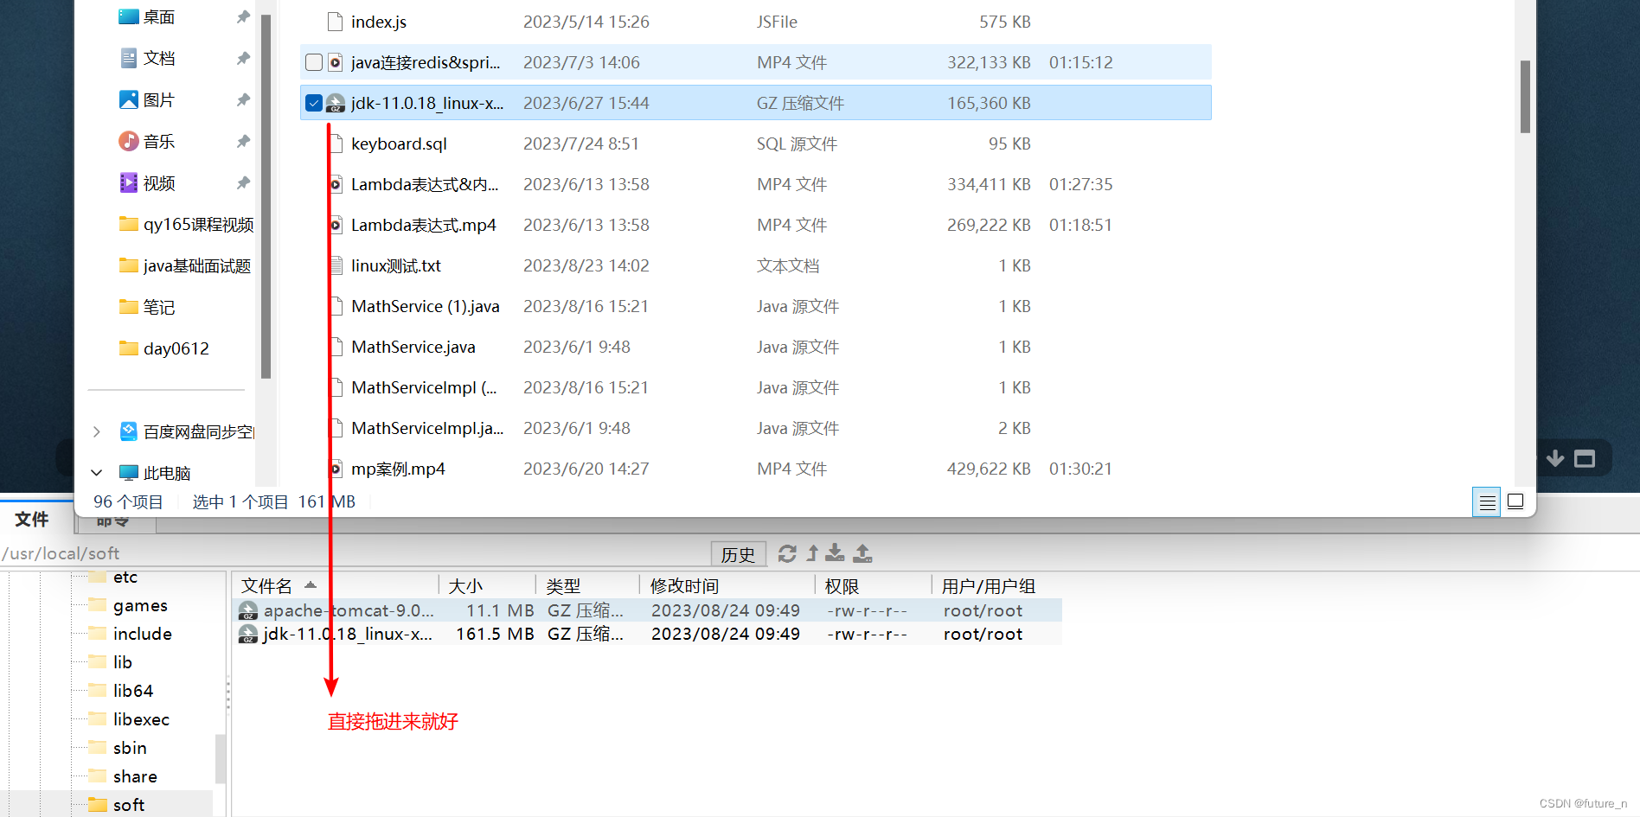Switch to details view in Explorer
Image resolution: width=1640 pixels, height=817 pixels.
point(1487,501)
